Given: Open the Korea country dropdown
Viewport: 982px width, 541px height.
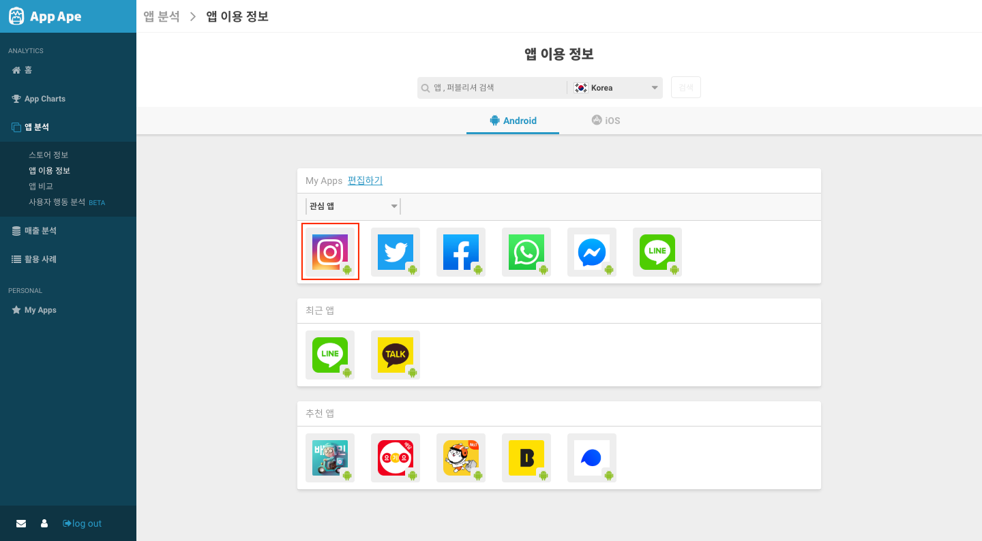Looking at the screenshot, I should click(616, 88).
